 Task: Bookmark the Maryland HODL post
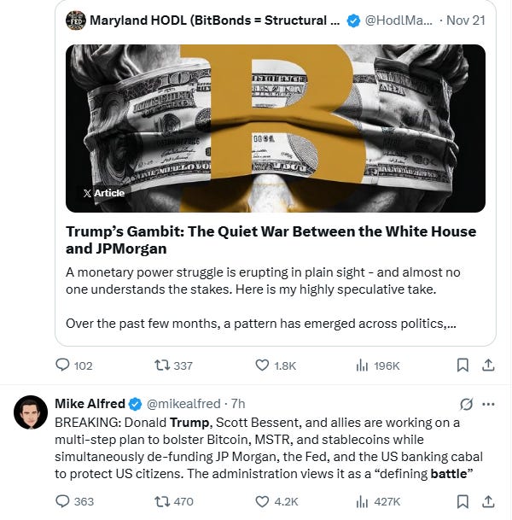(x=463, y=365)
